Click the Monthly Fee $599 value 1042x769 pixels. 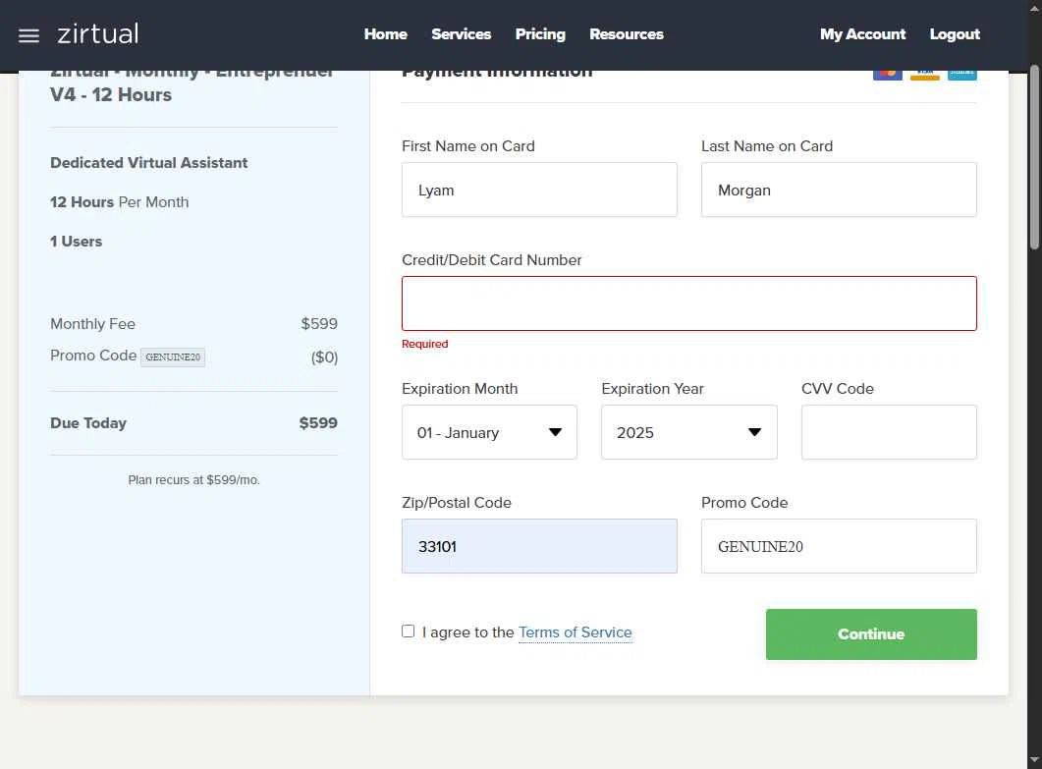[x=319, y=324]
